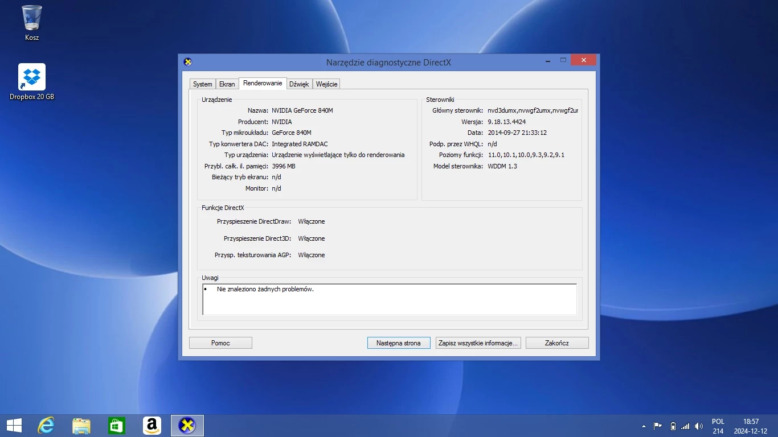Image resolution: width=778 pixels, height=437 pixels.
Task: Click Zapisz wszystkie informacje button
Action: [478, 343]
